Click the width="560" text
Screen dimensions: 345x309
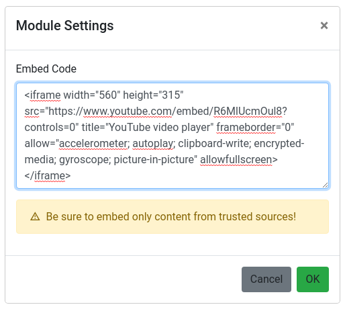click(92, 95)
